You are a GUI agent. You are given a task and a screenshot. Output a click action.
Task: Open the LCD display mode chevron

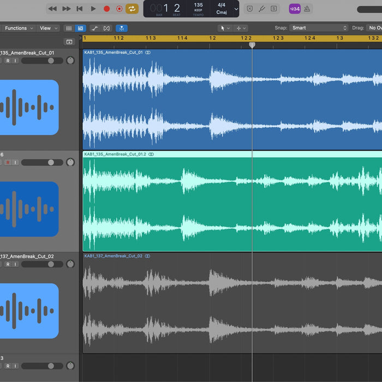coord(236,9)
